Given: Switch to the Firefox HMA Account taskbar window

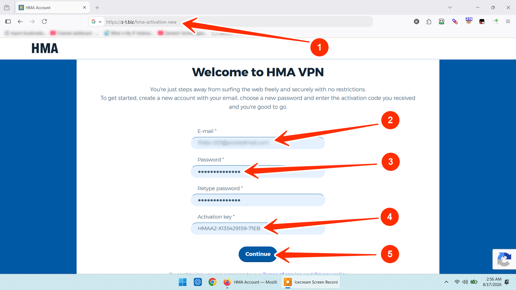Looking at the screenshot, I should pos(251,282).
